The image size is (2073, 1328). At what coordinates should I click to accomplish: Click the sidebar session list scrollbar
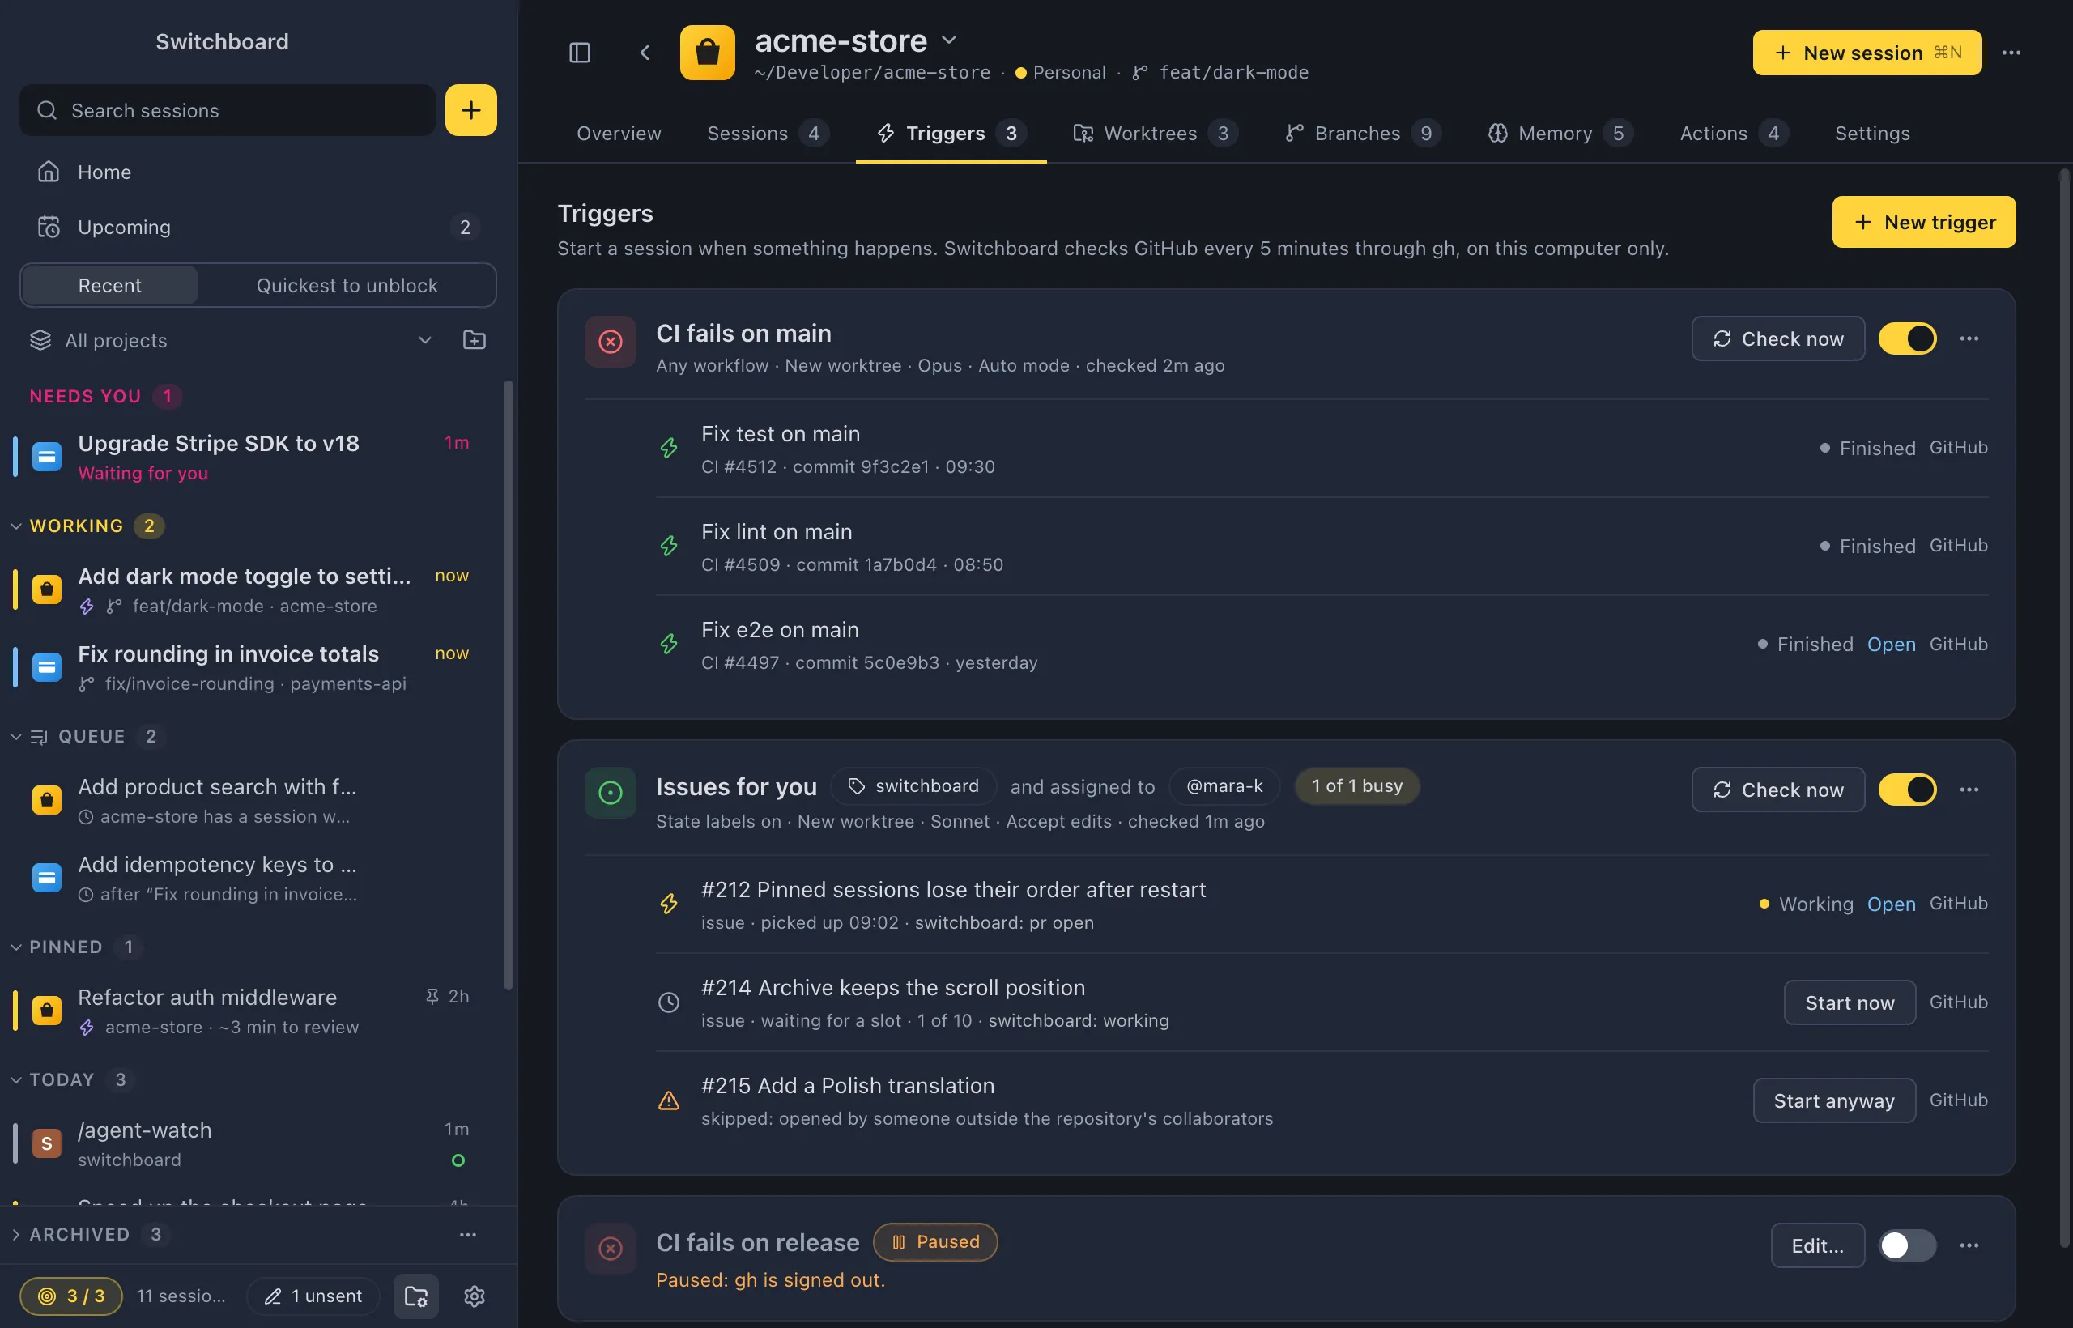click(x=508, y=685)
